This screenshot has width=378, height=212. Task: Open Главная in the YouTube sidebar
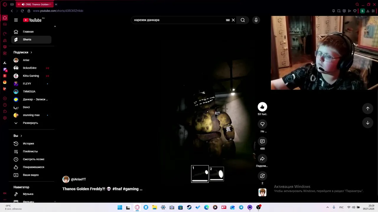click(31, 32)
